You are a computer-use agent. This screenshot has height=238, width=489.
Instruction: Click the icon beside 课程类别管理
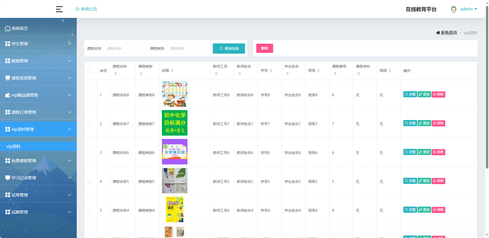tap(8, 78)
